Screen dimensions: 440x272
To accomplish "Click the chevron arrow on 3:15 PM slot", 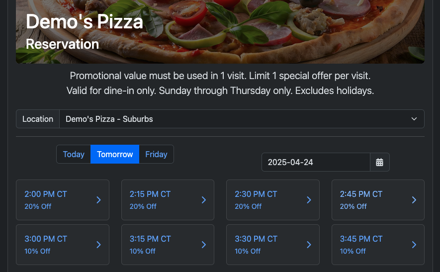I will tap(204, 245).
